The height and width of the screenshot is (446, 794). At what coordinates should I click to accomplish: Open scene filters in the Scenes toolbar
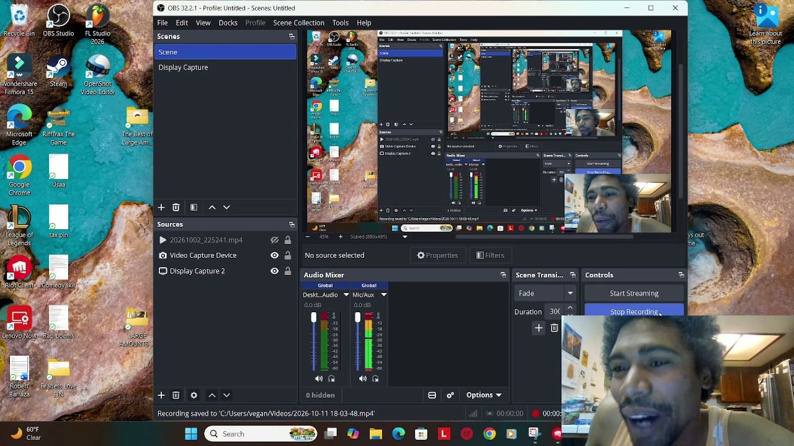[194, 208]
